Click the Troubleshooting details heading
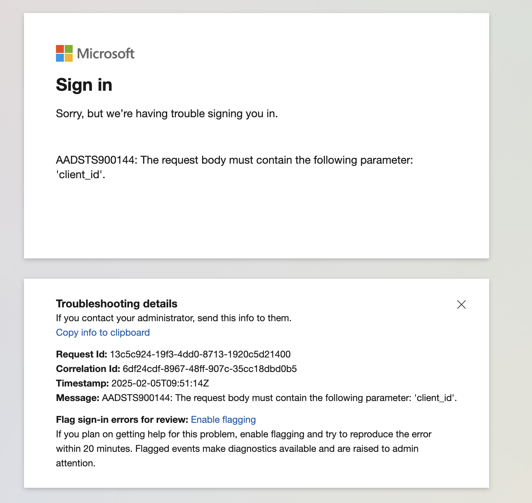Image resolution: width=532 pixels, height=503 pixels. click(x=117, y=304)
